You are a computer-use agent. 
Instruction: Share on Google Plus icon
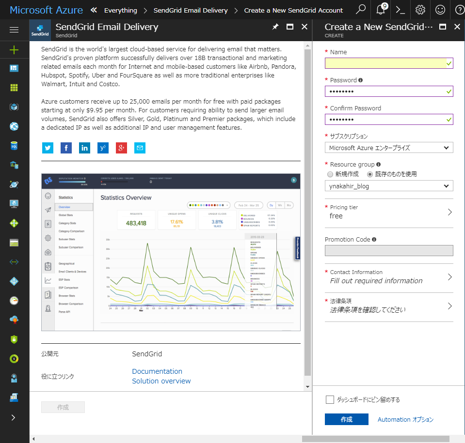pos(121,148)
